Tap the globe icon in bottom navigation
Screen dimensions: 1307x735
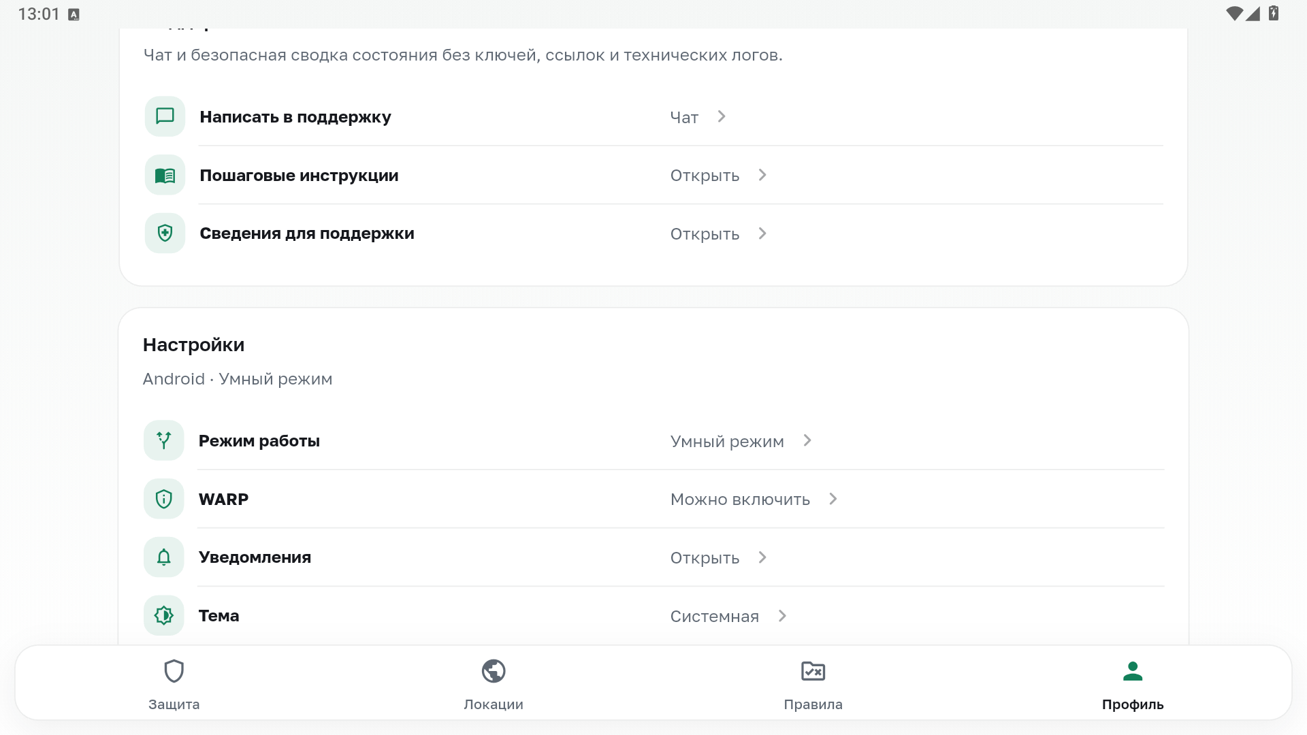494,671
